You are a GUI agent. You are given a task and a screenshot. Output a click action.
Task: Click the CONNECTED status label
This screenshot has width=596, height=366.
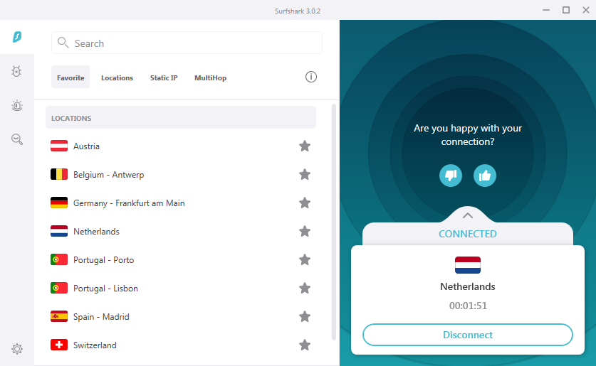(x=468, y=234)
